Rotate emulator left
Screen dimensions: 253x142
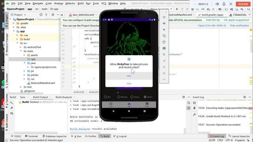click(x=164, y=36)
